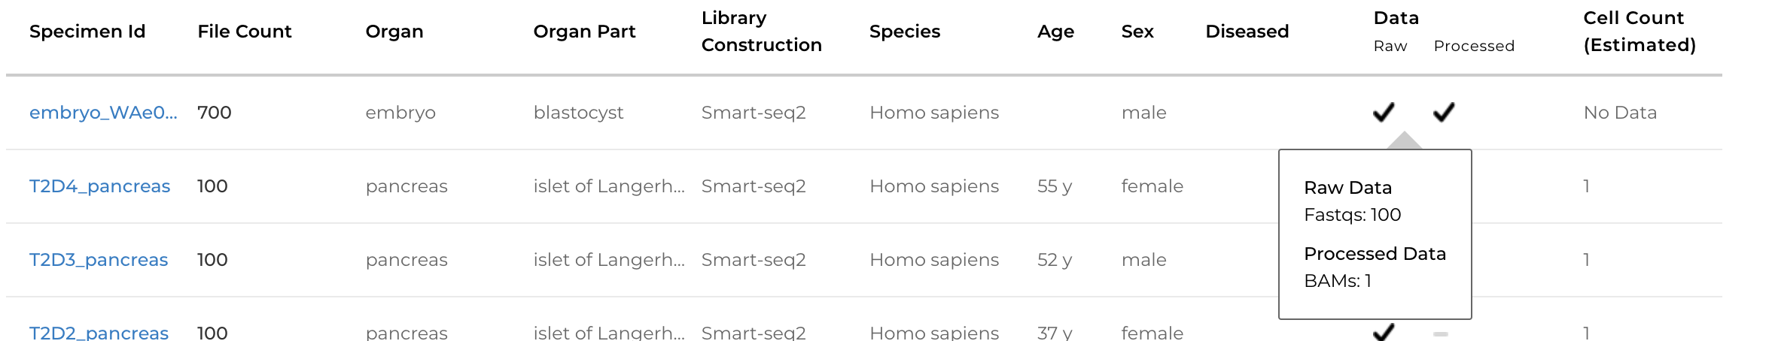Image resolution: width=1775 pixels, height=341 pixels.
Task: Click the Processed sub-header under Data
Action: point(1473,47)
